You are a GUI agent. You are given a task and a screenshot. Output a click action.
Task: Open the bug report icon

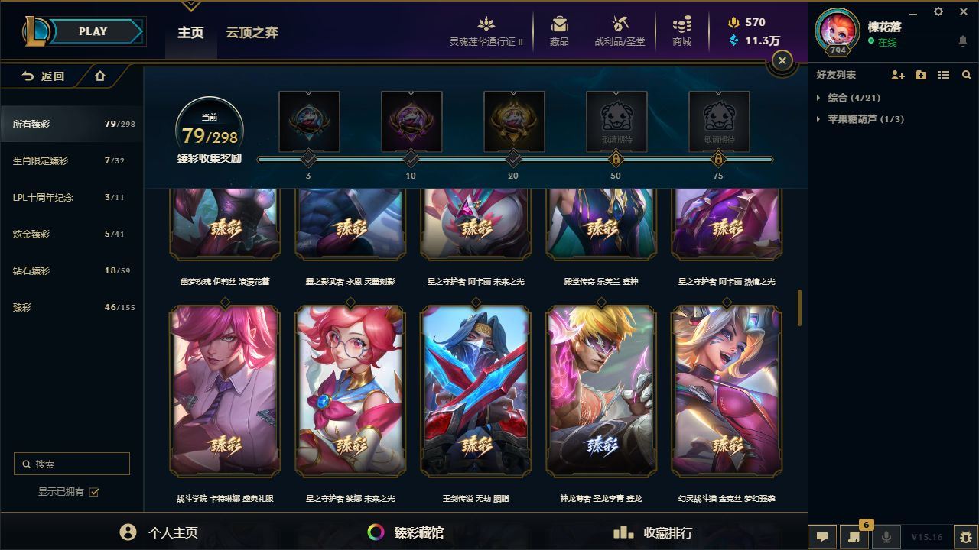point(966,537)
